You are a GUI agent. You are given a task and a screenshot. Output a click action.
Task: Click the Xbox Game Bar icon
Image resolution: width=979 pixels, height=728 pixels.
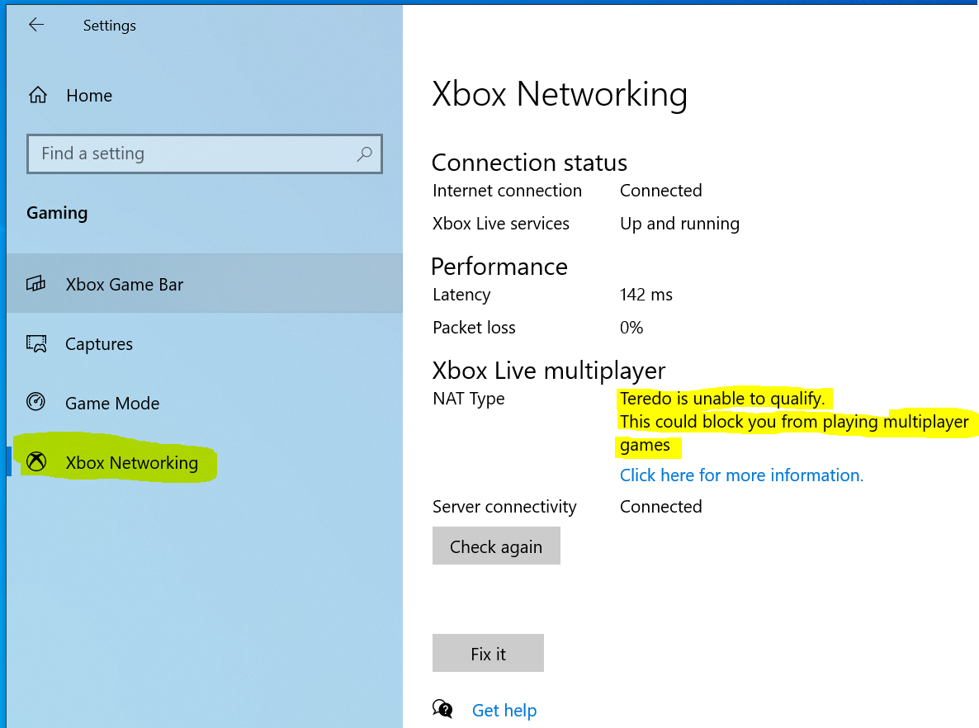pyautogui.click(x=36, y=284)
